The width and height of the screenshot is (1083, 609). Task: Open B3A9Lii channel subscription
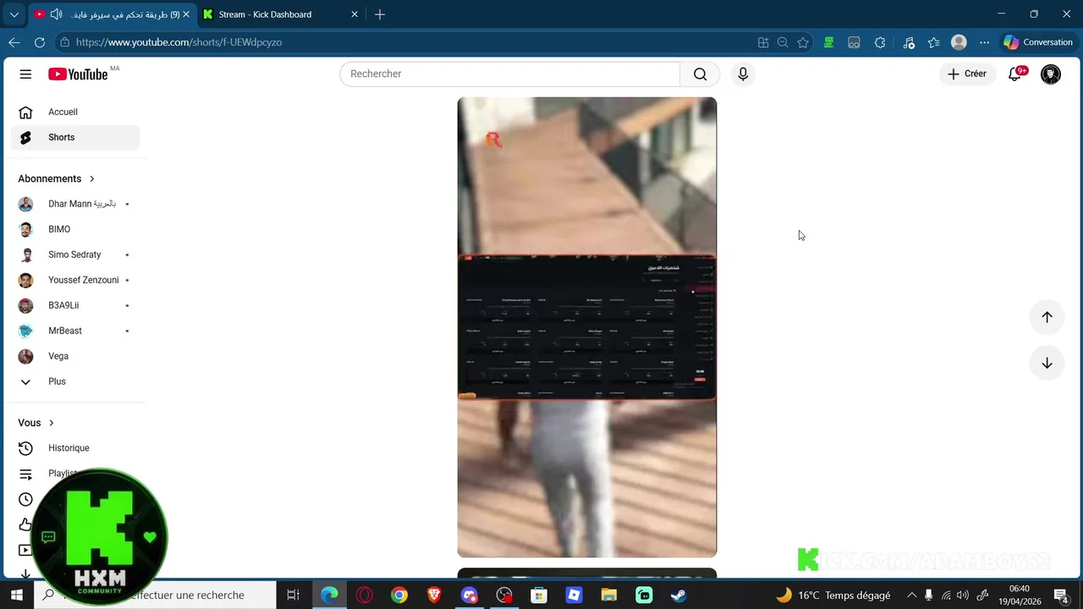[x=75, y=305]
